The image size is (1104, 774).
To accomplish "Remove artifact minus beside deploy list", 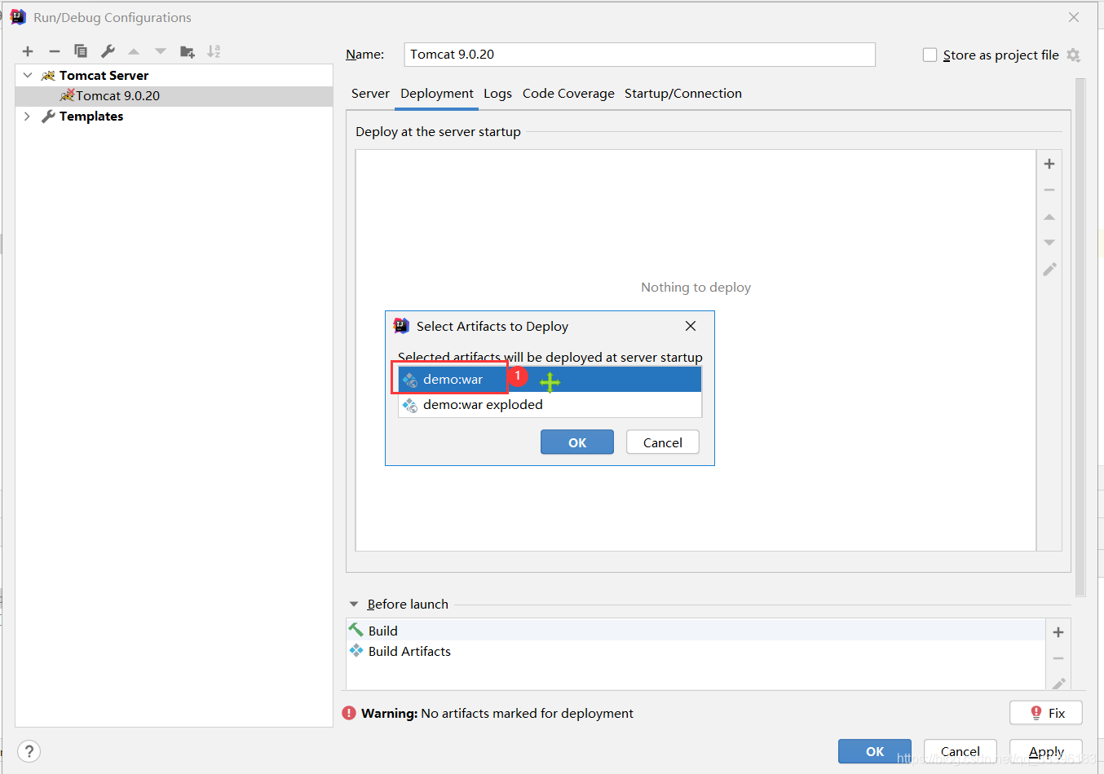I will [1049, 190].
